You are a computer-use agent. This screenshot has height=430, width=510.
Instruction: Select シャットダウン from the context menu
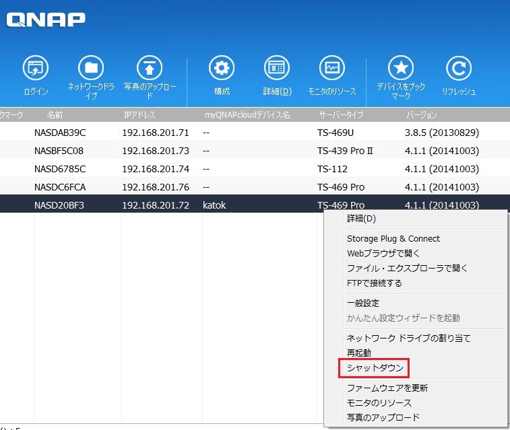coord(375,368)
